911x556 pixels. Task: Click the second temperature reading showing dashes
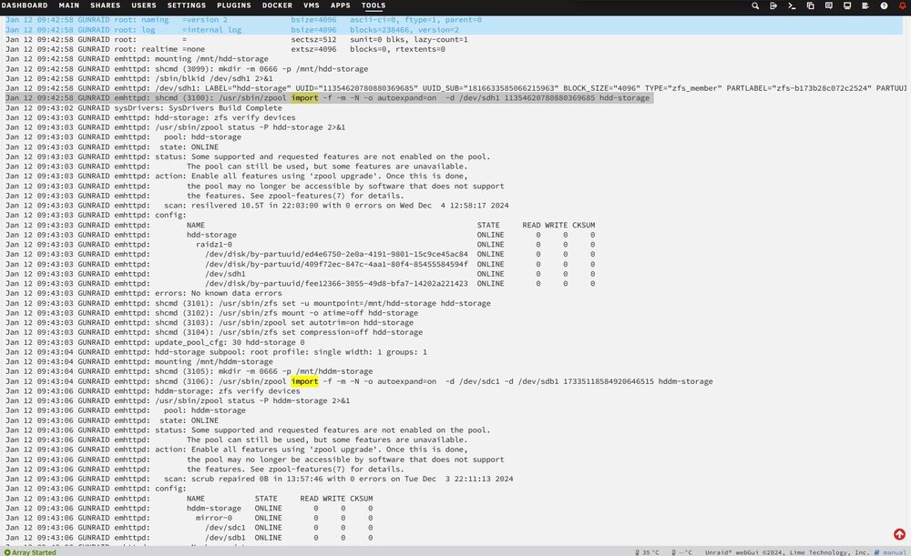tap(682, 552)
